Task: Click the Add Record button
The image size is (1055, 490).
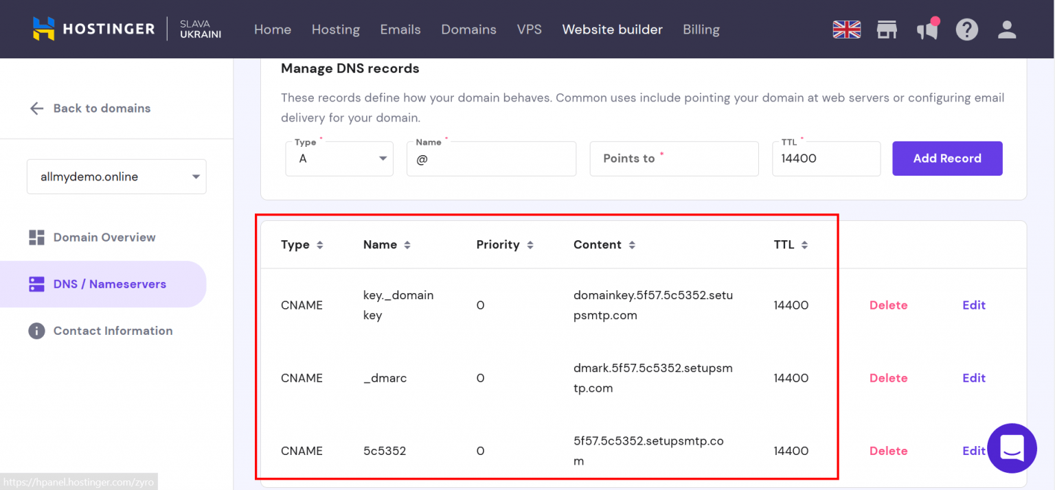Action: tap(946, 159)
